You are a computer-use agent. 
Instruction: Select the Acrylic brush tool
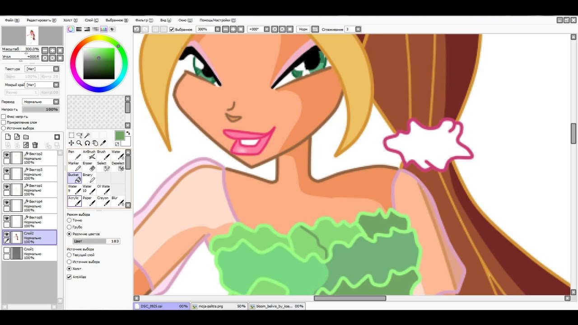tap(75, 201)
